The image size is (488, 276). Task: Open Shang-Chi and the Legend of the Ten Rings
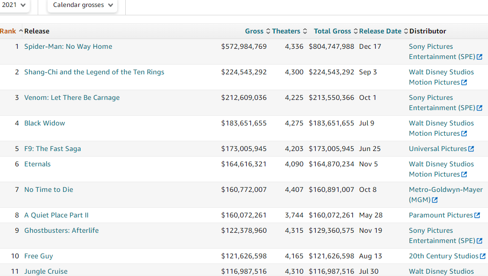pyautogui.click(x=94, y=72)
